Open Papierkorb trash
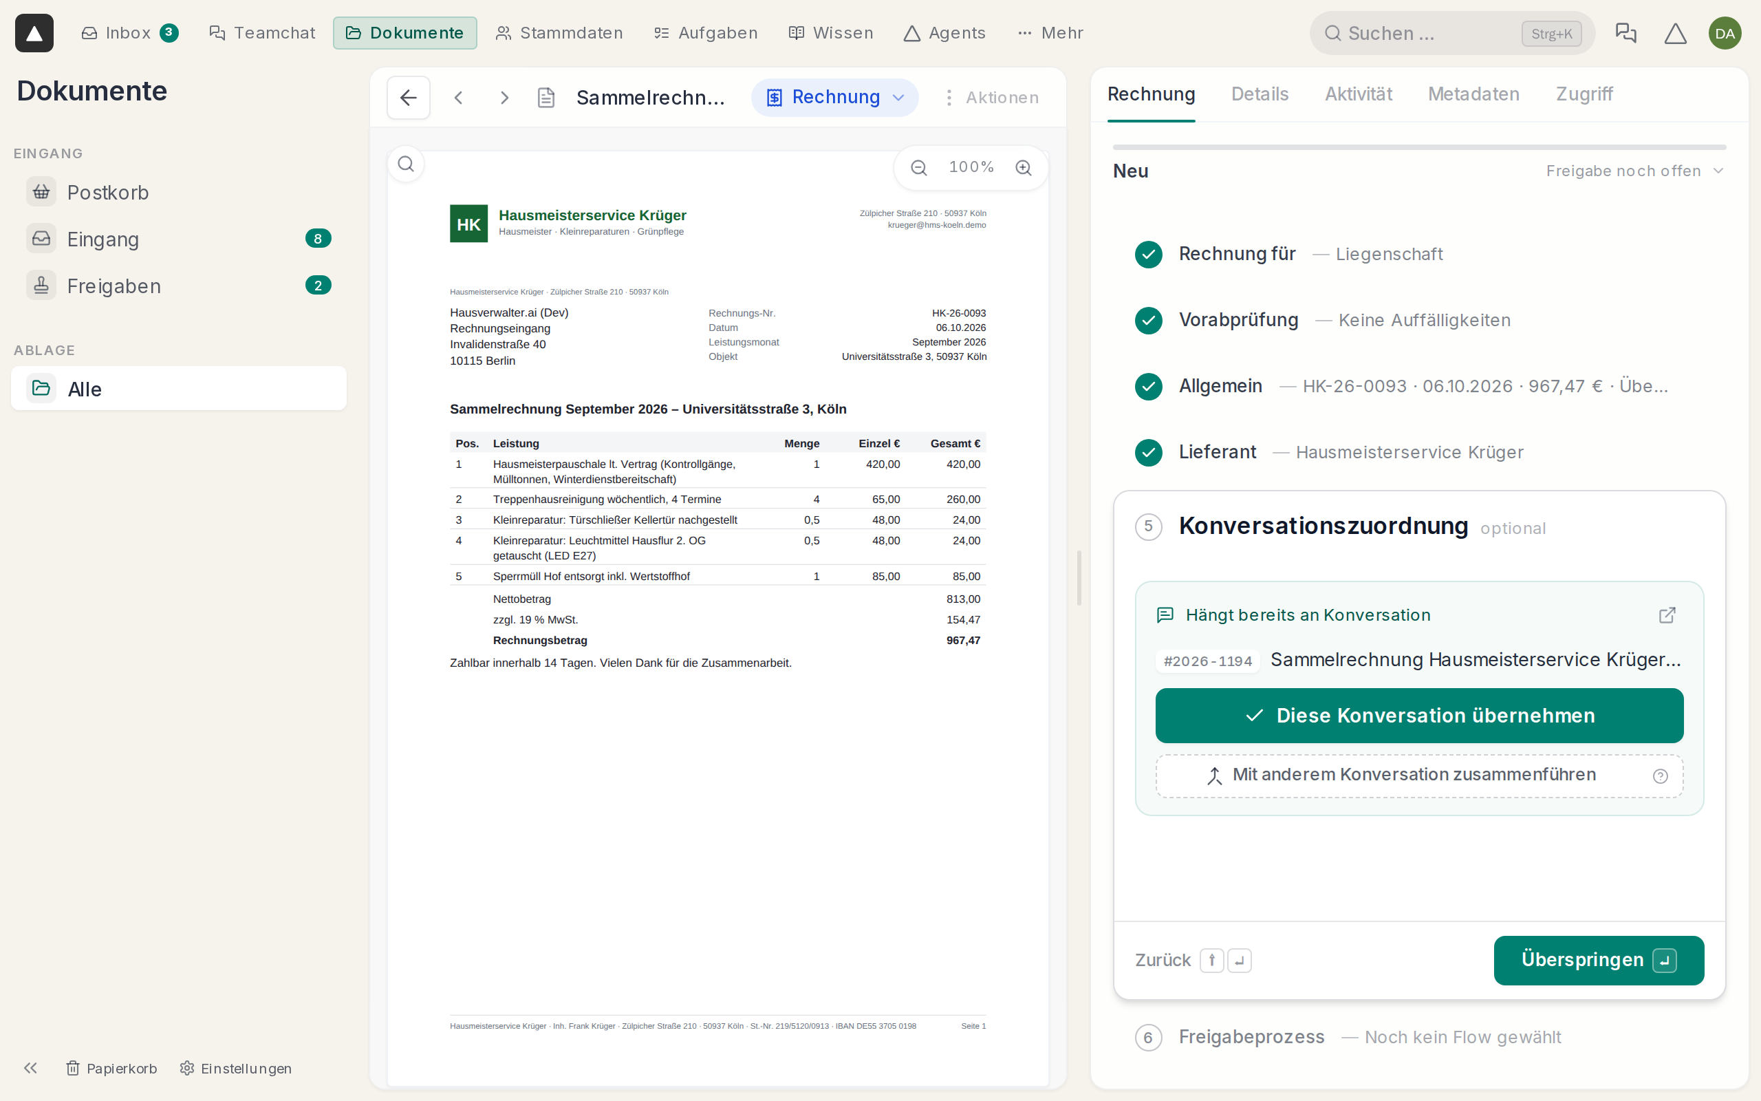 coord(111,1068)
